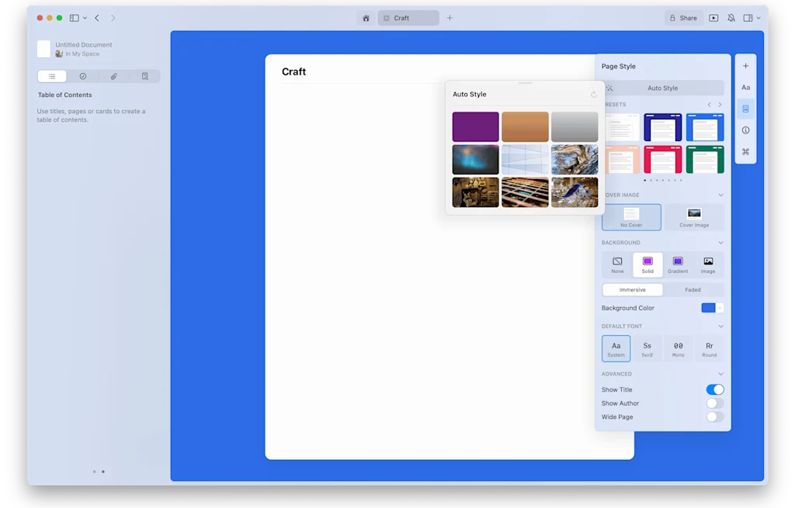This screenshot has width=795, height=508.
Task: Select No Cover option
Action: pos(631,217)
